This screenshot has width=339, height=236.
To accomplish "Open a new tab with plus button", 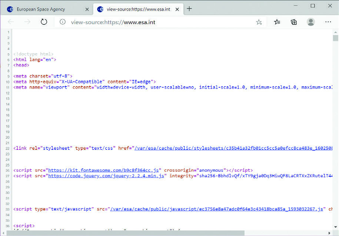I will pyautogui.click(x=189, y=9).
